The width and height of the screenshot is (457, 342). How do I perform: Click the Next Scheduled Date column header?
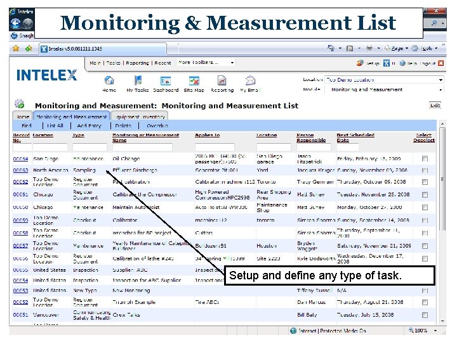click(x=355, y=137)
